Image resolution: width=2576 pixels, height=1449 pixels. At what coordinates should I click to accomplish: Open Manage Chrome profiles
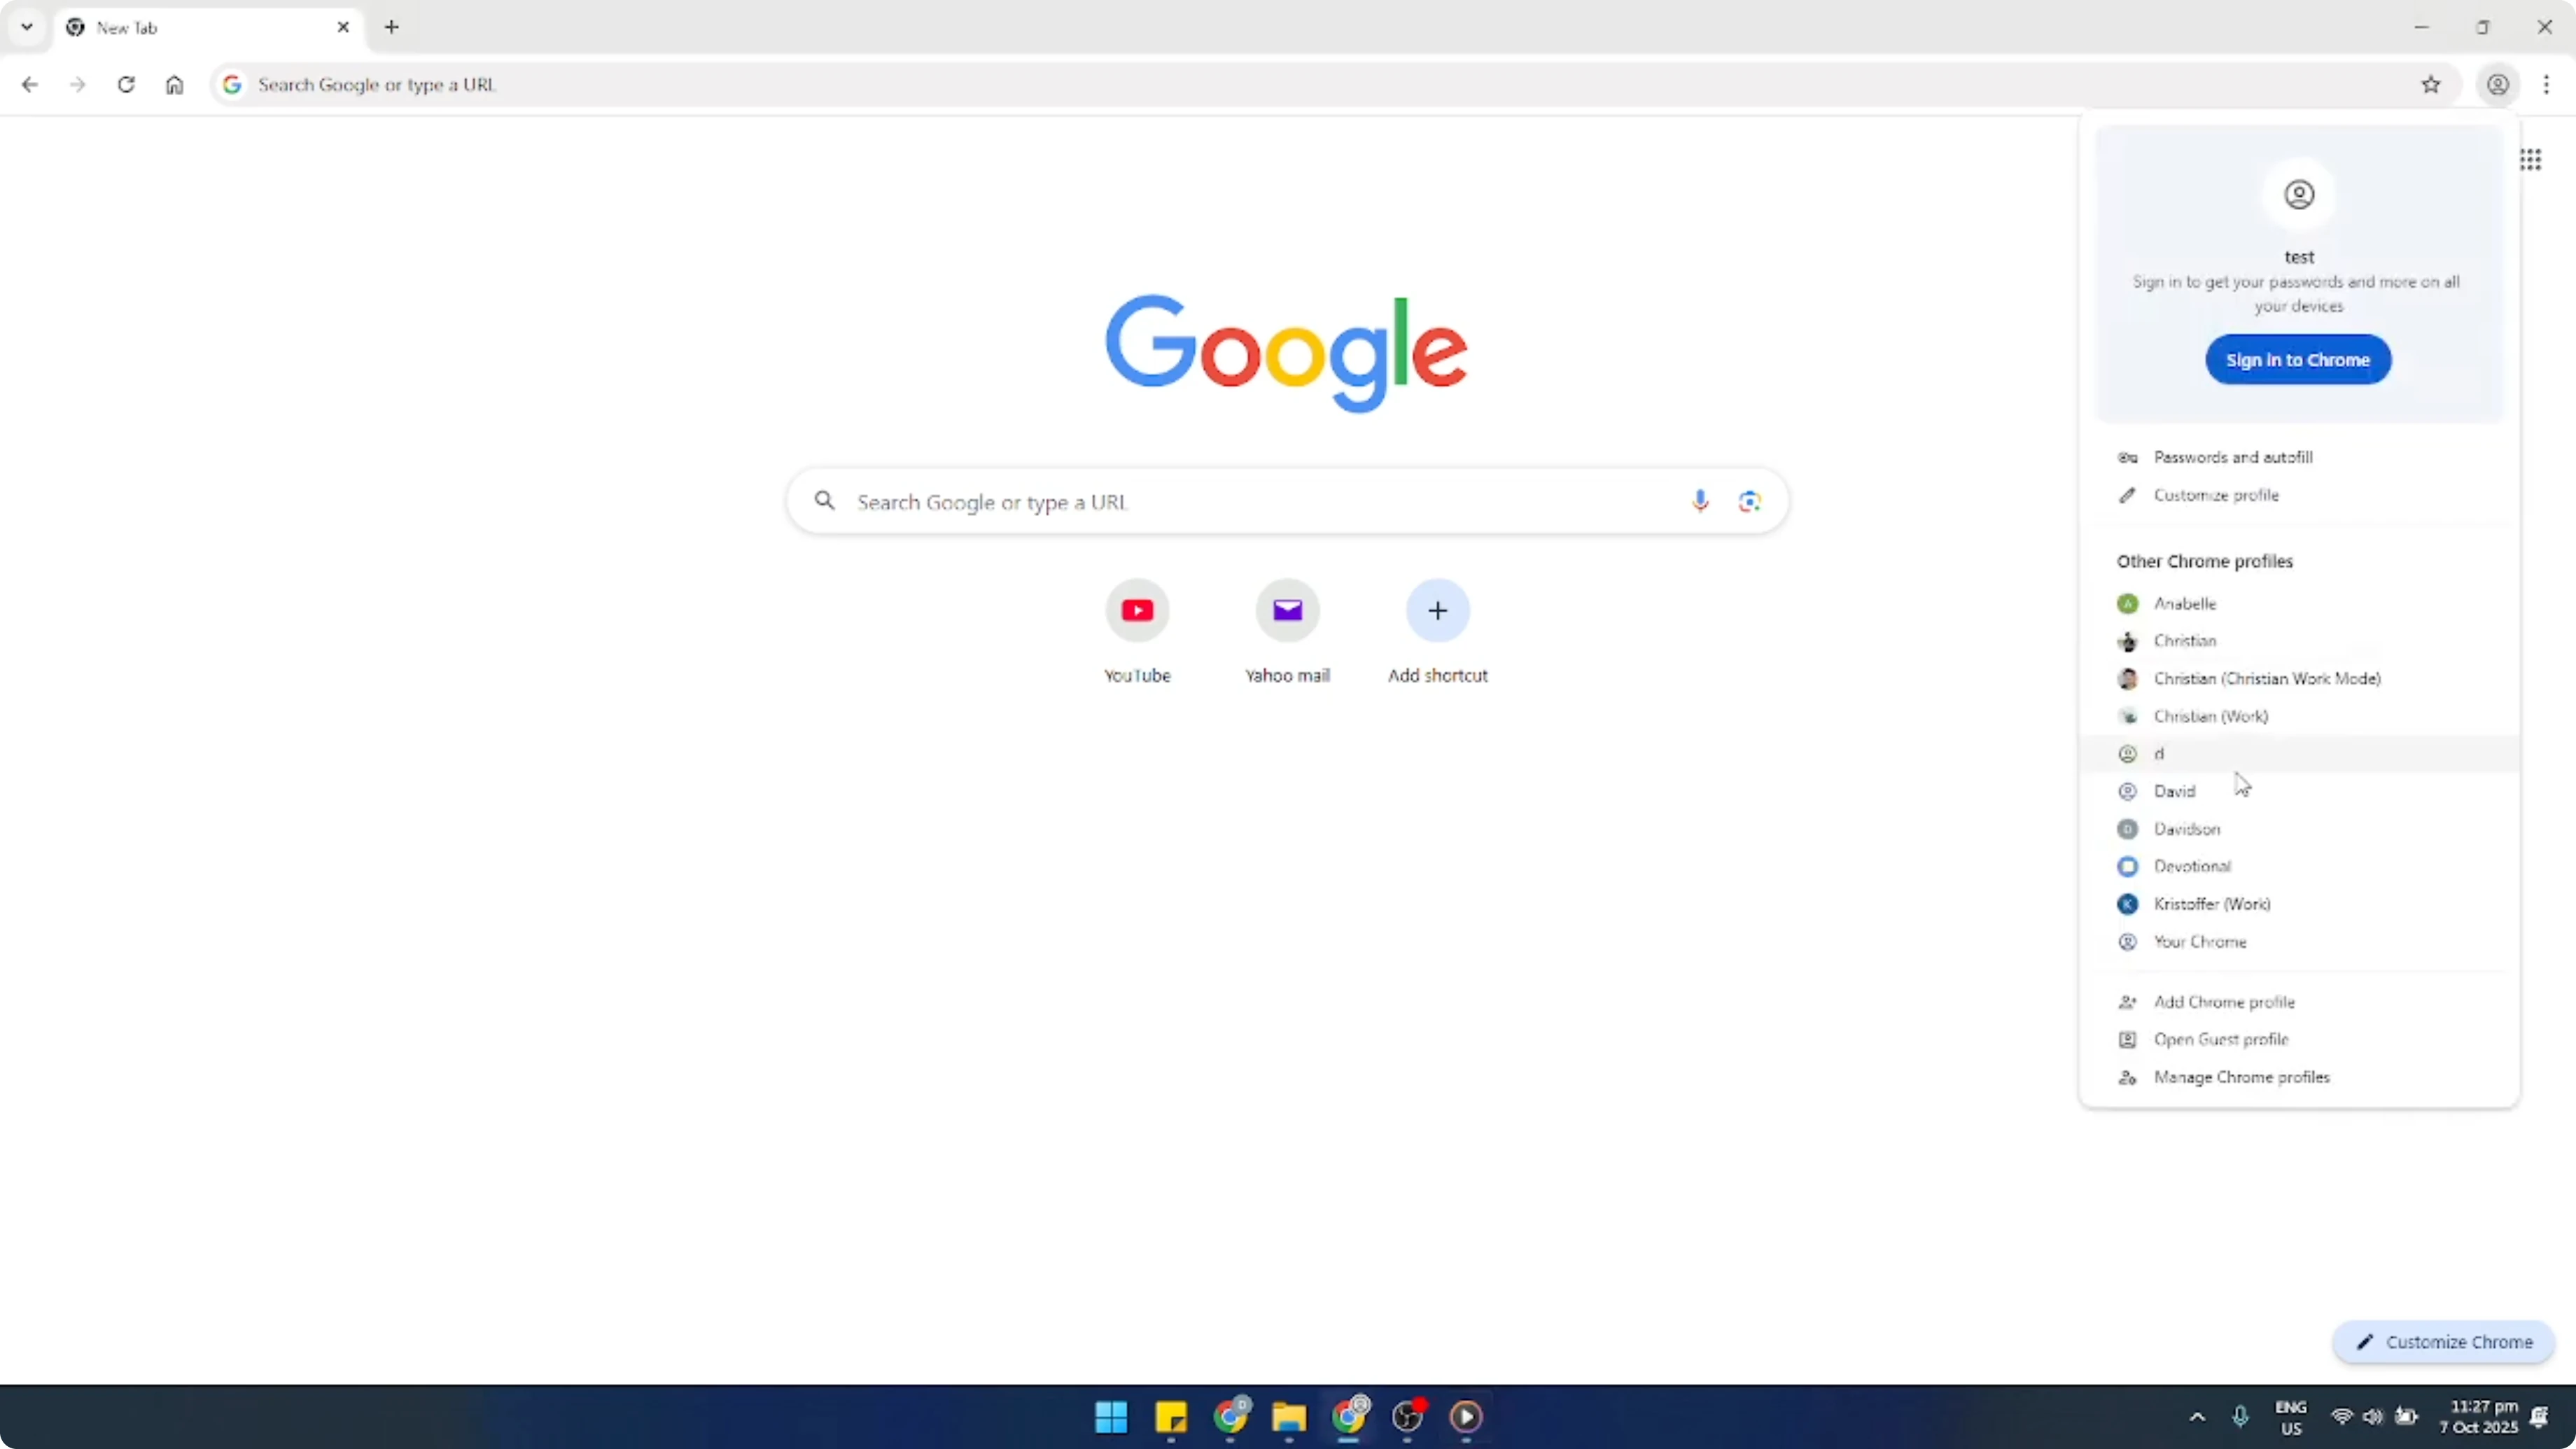coord(2240,1077)
